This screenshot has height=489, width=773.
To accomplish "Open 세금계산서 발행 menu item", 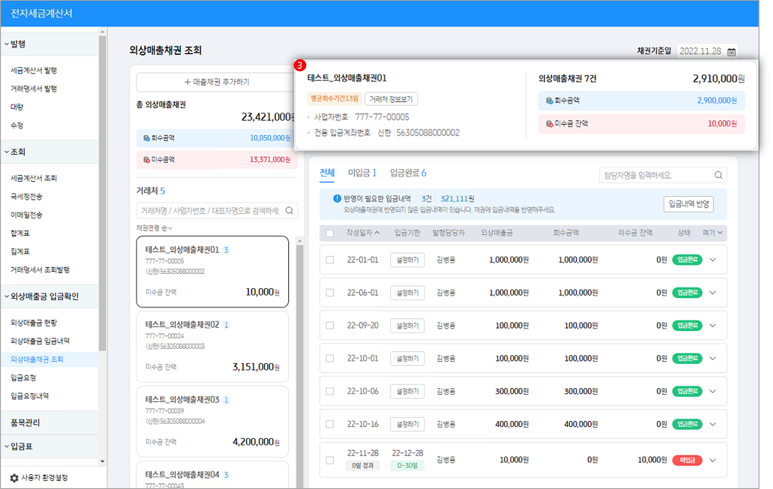I will [x=34, y=70].
